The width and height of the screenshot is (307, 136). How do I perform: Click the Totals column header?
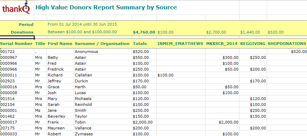pyautogui.click(x=140, y=44)
